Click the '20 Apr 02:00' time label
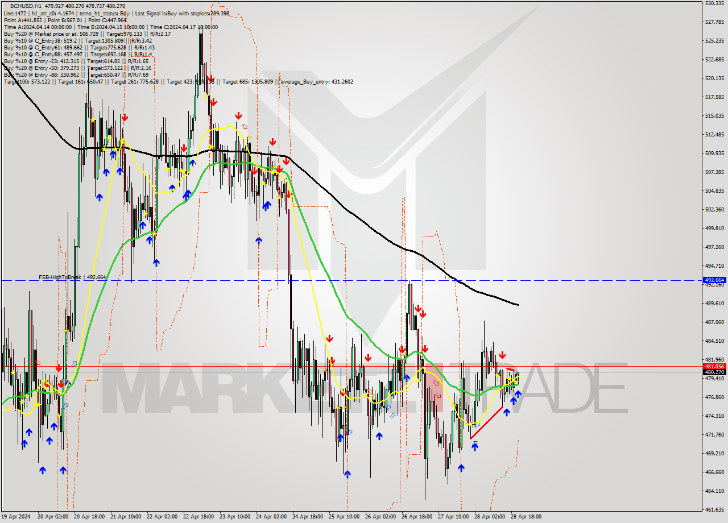This screenshot has width=728, height=523. click(52, 517)
